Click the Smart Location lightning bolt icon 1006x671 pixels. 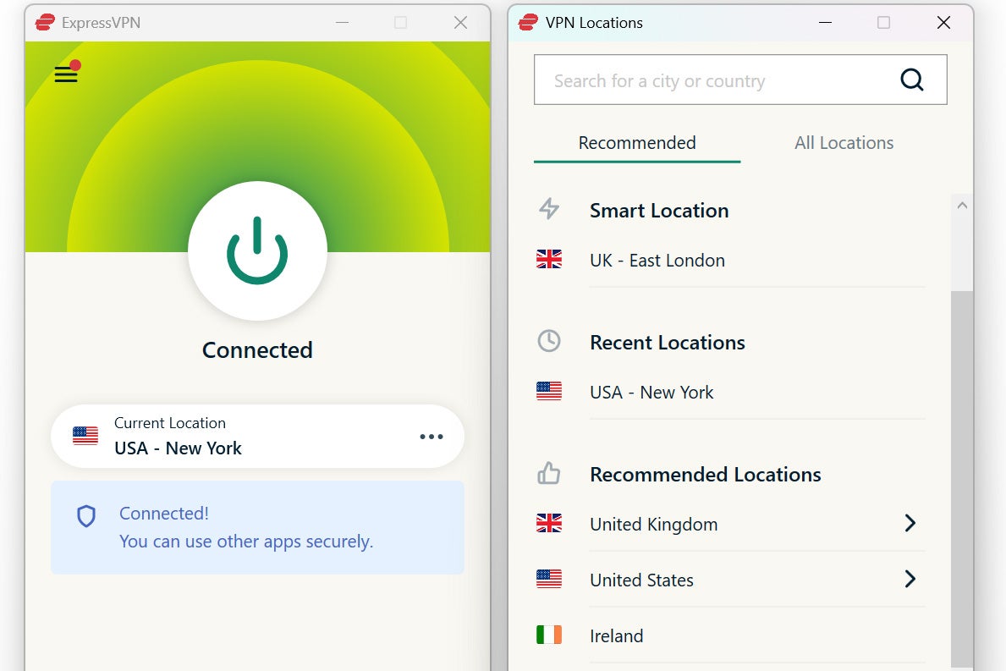tap(549, 209)
